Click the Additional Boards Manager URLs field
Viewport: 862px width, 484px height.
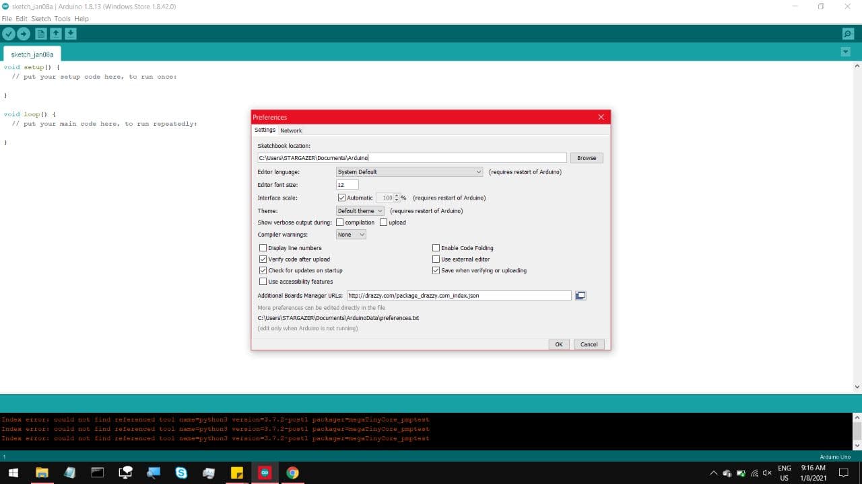point(459,295)
